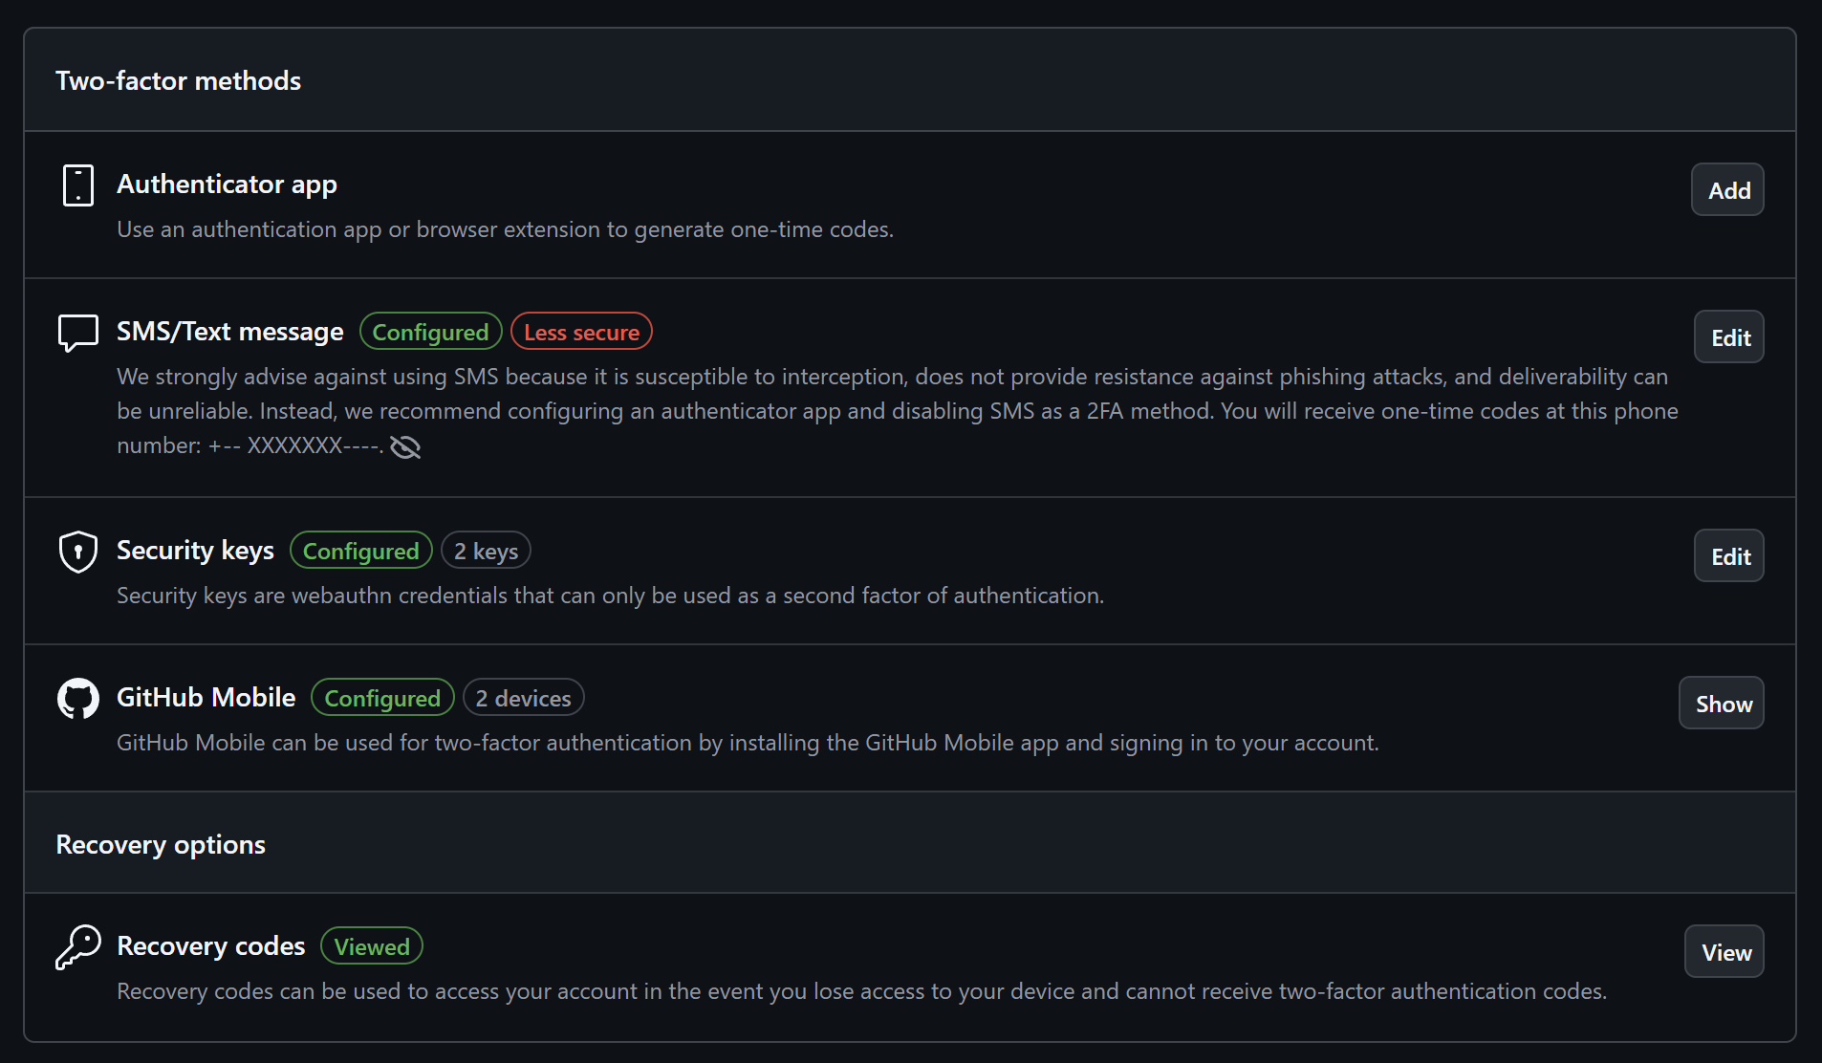Select the Two-factor methods section header
The image size is (1822, 1063).
(178, 80)
